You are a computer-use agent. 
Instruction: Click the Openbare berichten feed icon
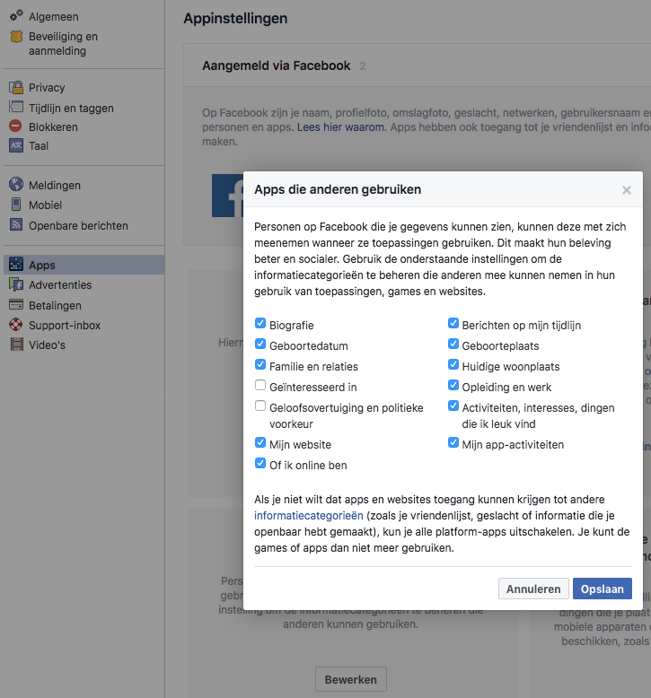point(16,226)
